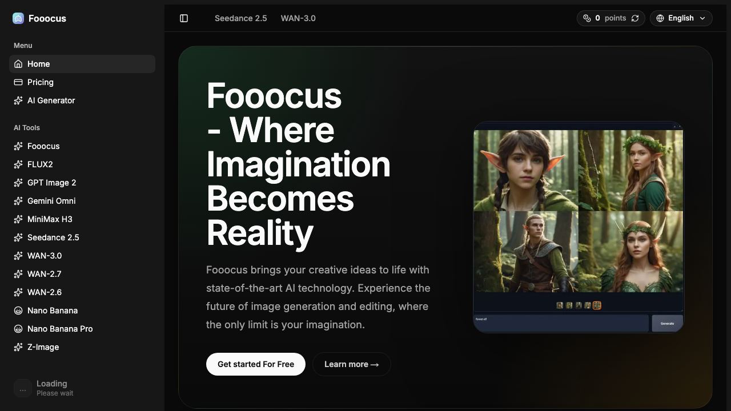Select Fooocus under AI Tools
731x411 pixels.
coord(82,146)
